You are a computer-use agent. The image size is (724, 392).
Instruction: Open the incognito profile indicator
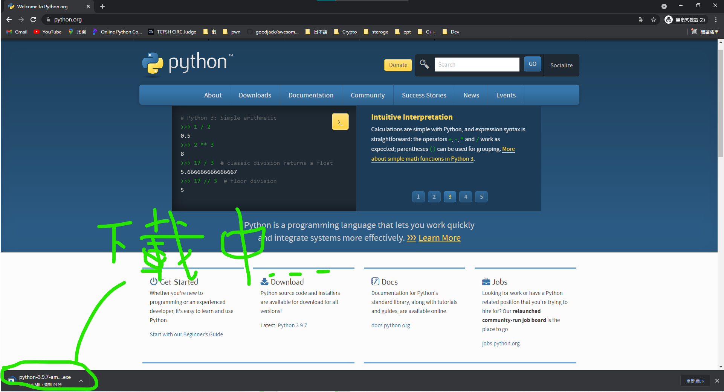click(685, 20)
